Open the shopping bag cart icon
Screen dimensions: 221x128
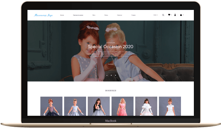[181, 15]
